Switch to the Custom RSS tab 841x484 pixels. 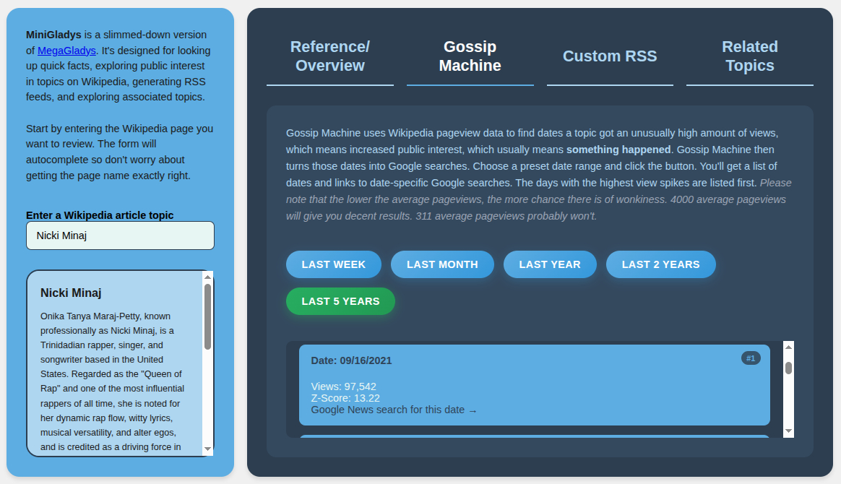[x=610, y=56]
